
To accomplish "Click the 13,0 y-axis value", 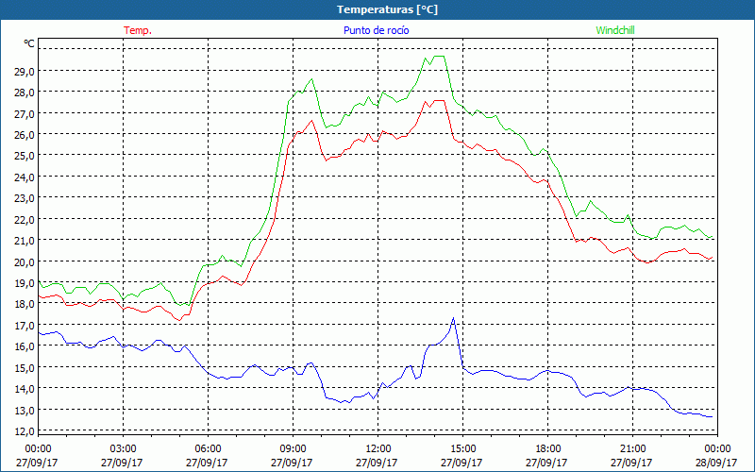I will pos(25,410).
